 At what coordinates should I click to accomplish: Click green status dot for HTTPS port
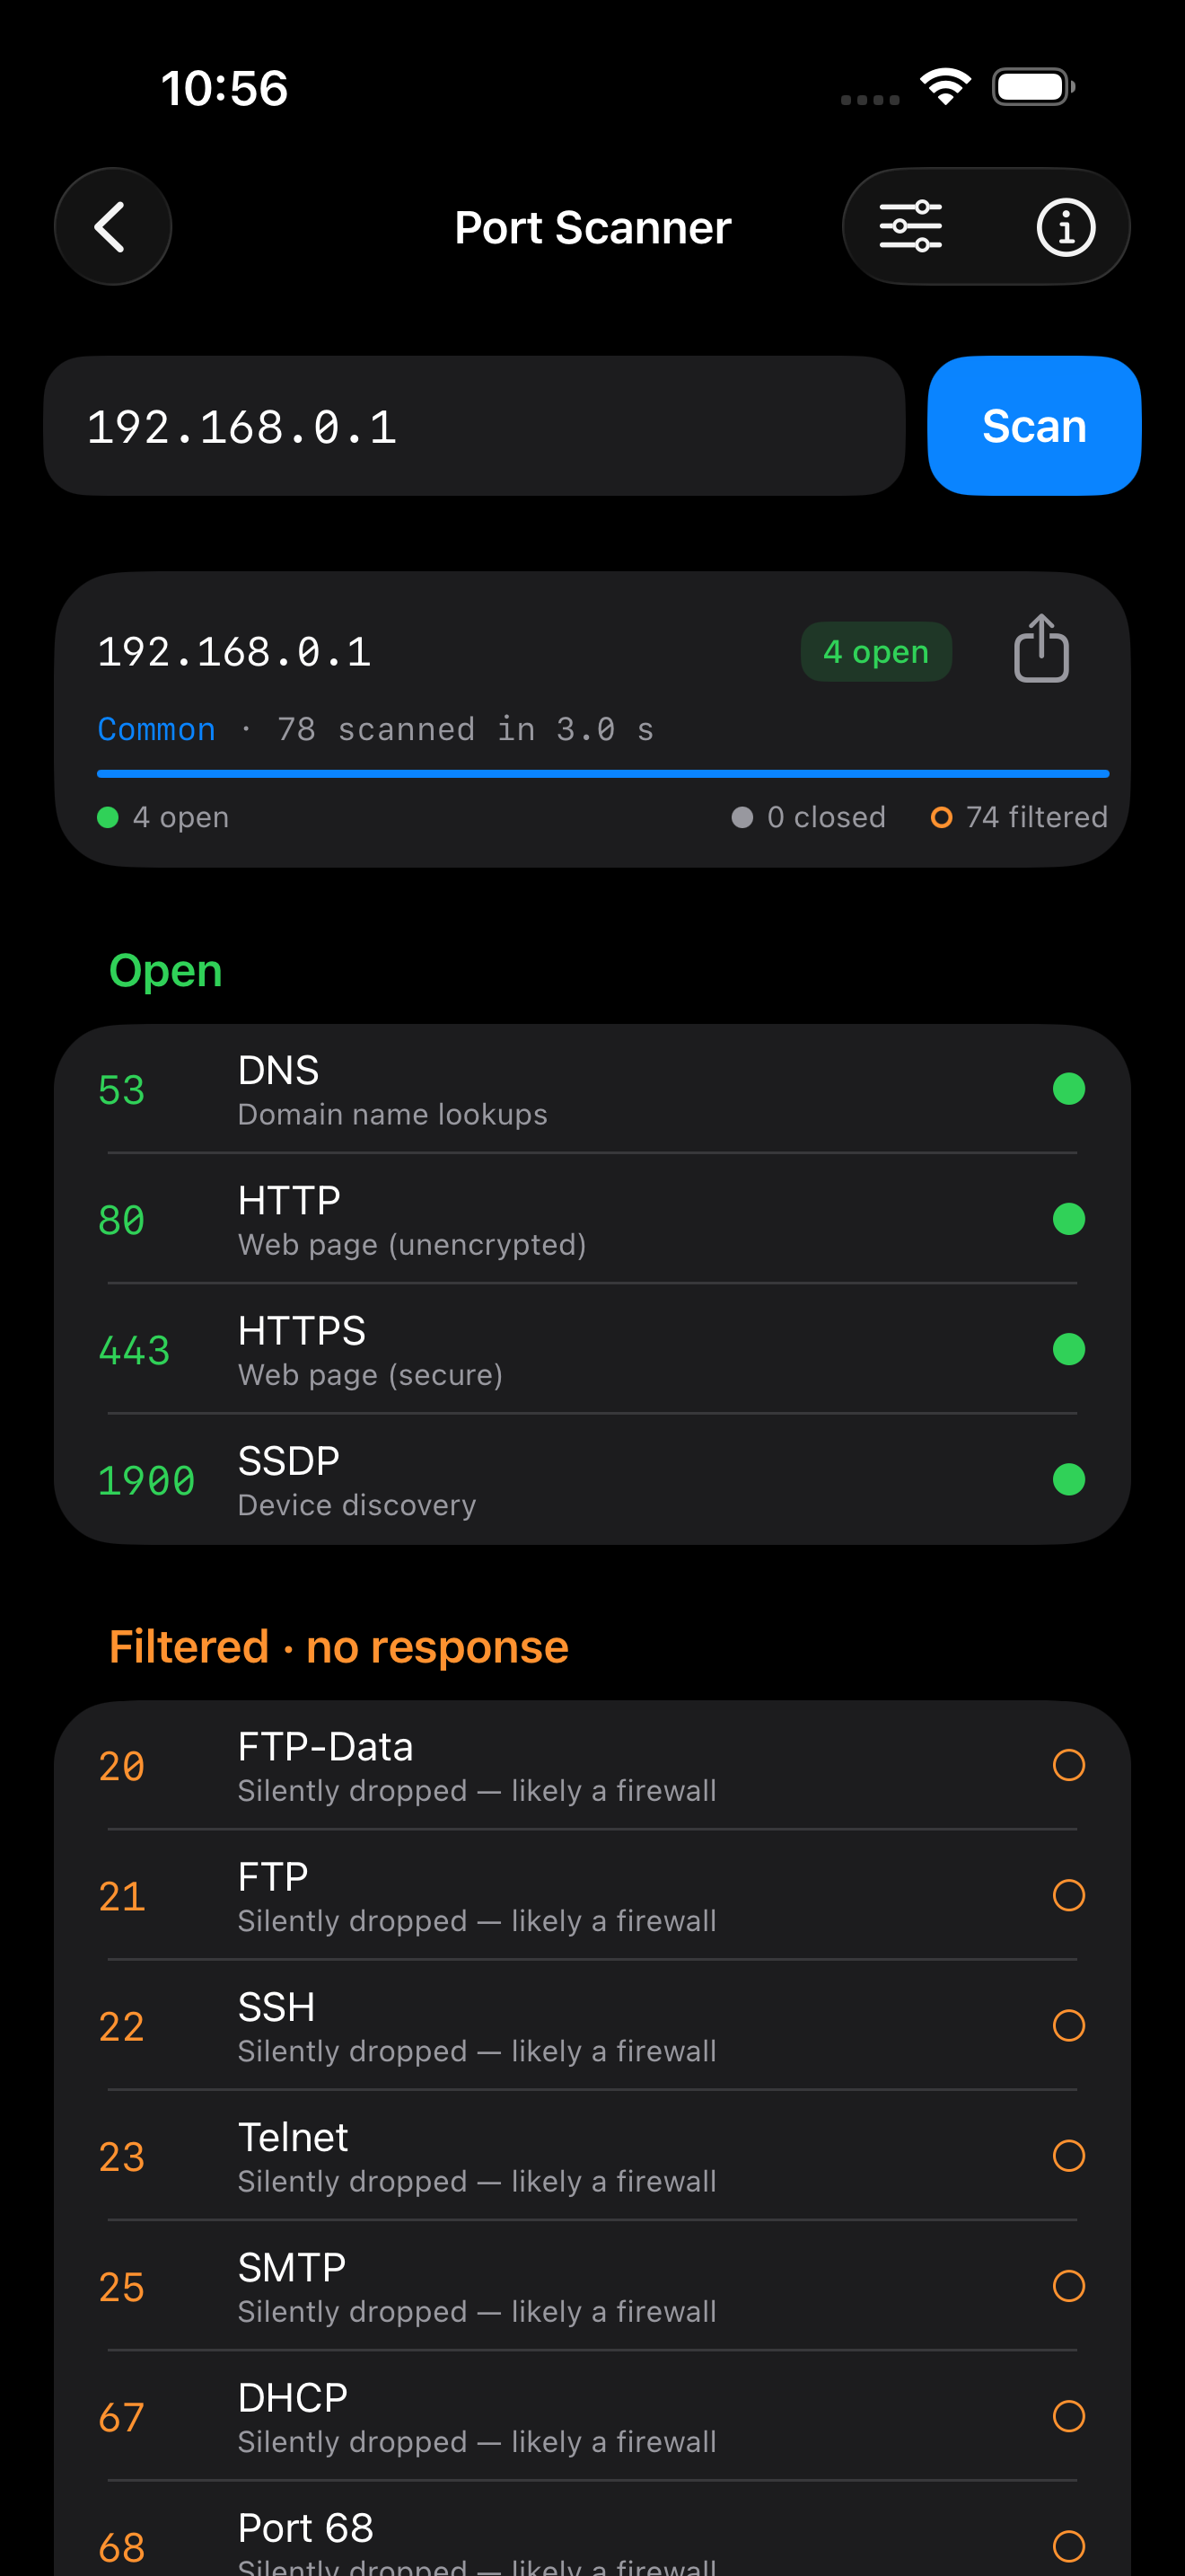click(1068, 1349)
